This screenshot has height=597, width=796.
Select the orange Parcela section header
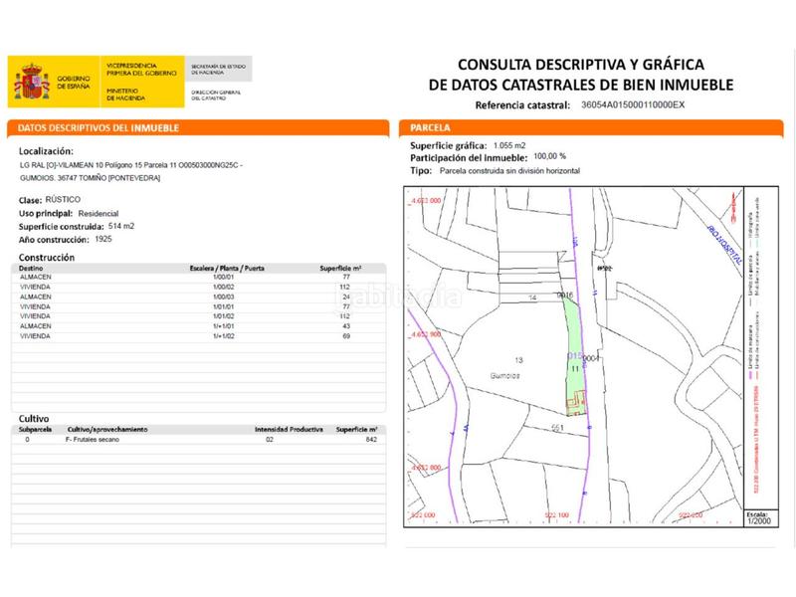point(591,128)
